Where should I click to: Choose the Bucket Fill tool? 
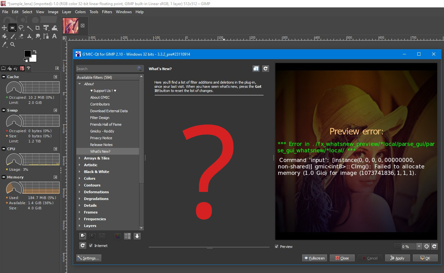click(x=5, y=36)
